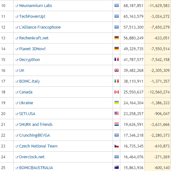Click the external link icon beside Canada
171x171 pixels.
click(x=17, y=92)
